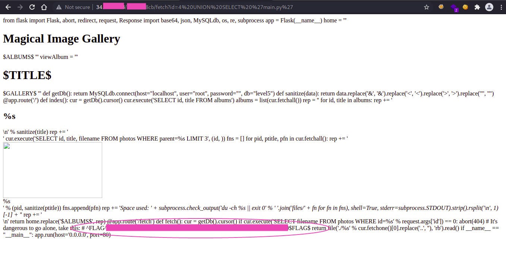The image size is (506, 261).
Task: Click the broken image placeholder
Action: pos(53,170)
